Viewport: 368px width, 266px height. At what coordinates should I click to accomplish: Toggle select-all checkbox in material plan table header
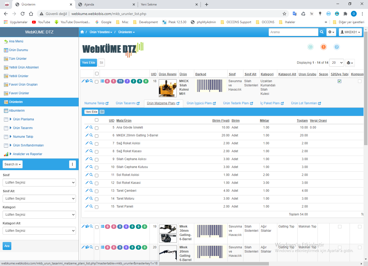[x=96, y=120]
